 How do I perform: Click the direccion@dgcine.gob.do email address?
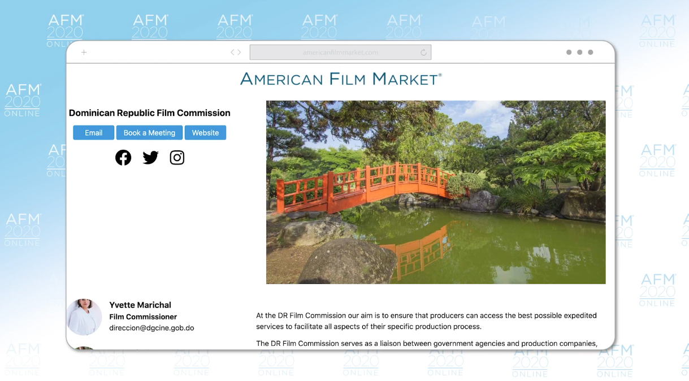(x=151, y=328)
